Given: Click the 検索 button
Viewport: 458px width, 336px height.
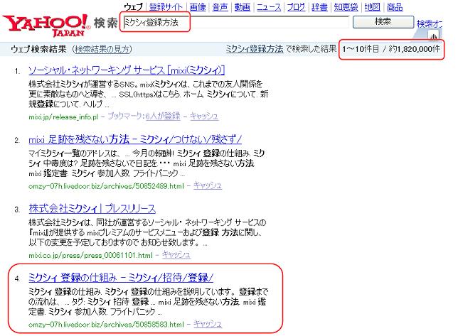Looking at the screenshot, I should pos(383,22).
